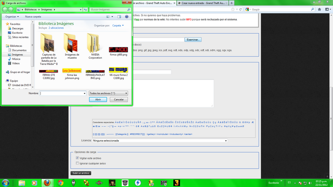
Task: Click the Google search magnifier in Firefox
Action: (312, 9)
